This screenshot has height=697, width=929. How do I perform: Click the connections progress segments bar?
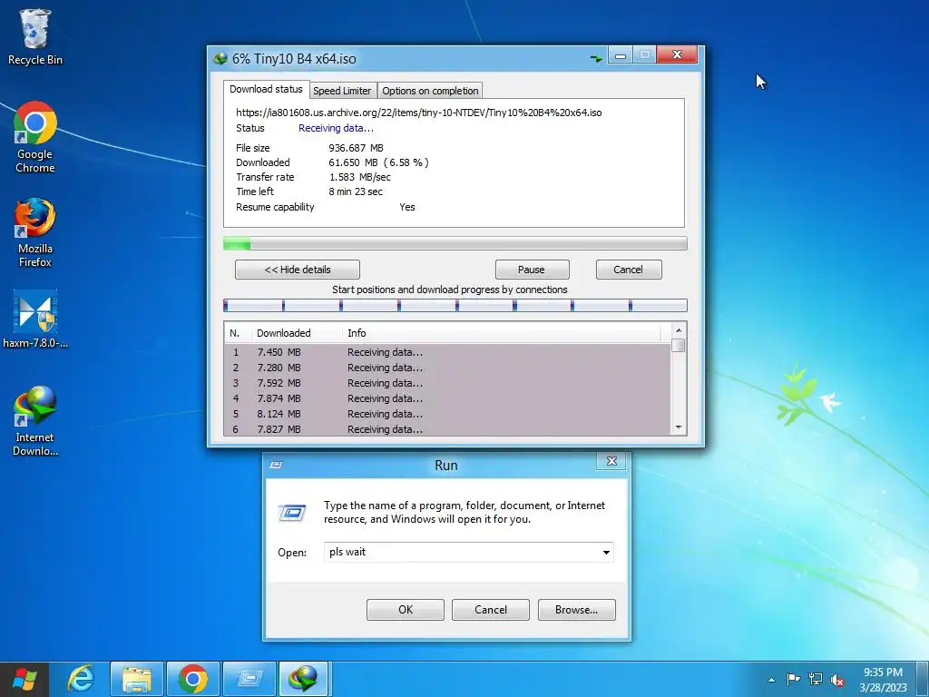(455, 305)
